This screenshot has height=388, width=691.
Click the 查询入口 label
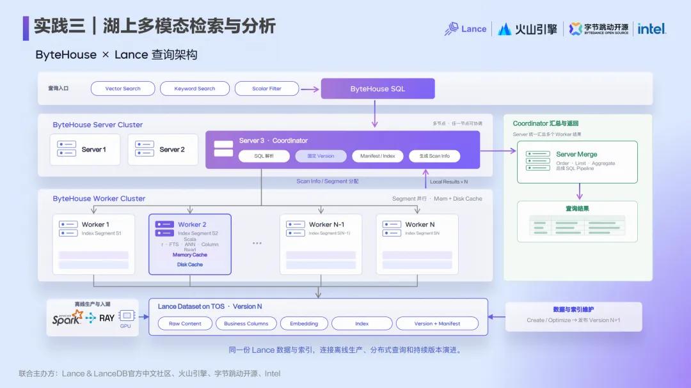pos(58,88)
